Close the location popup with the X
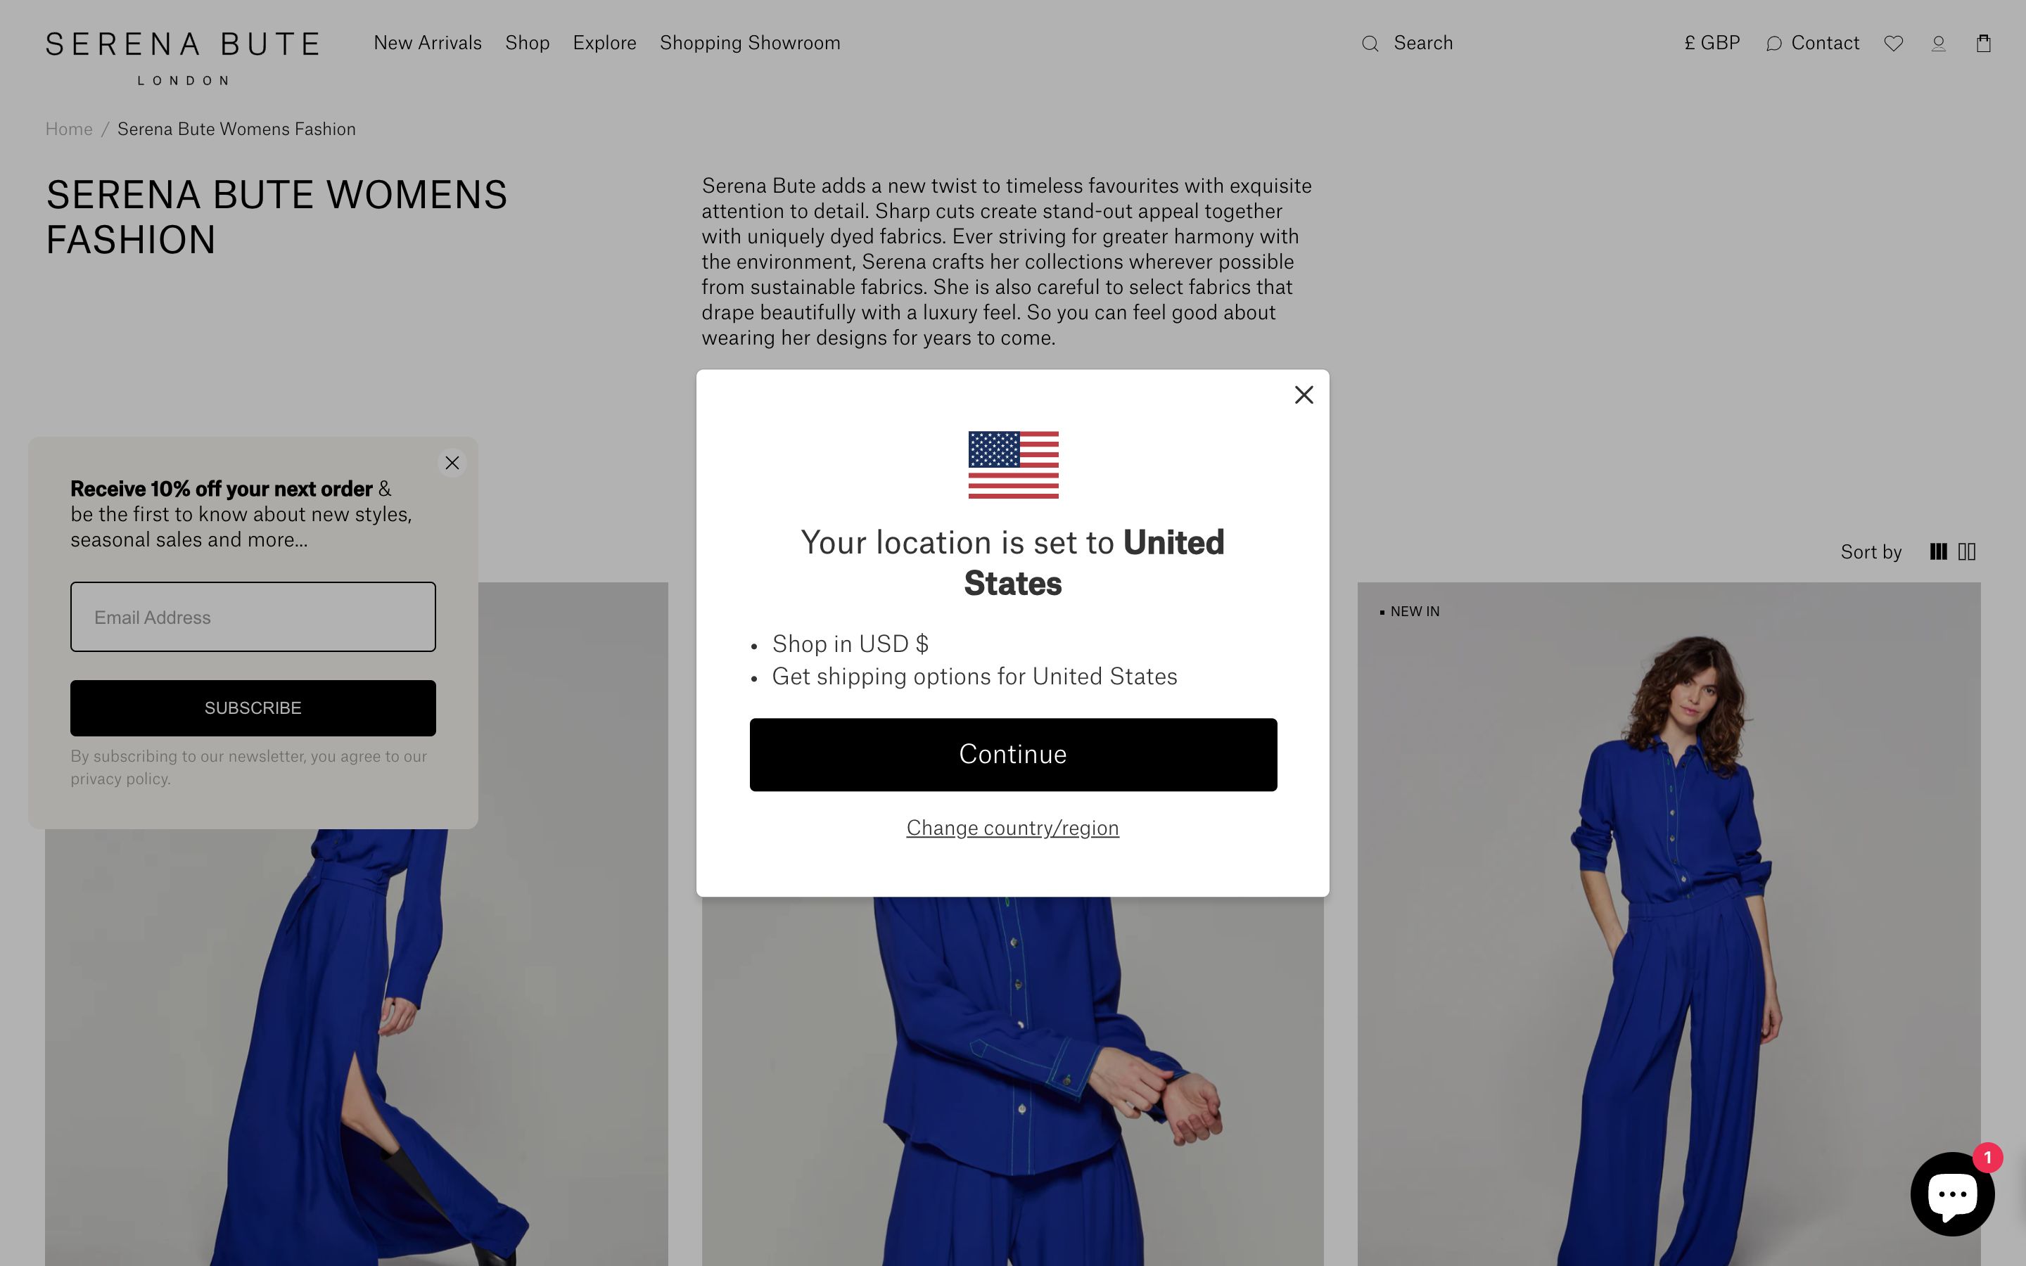 pos(1304,395)
